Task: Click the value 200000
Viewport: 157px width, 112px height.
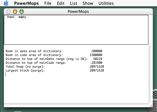Action: [97, 51]
